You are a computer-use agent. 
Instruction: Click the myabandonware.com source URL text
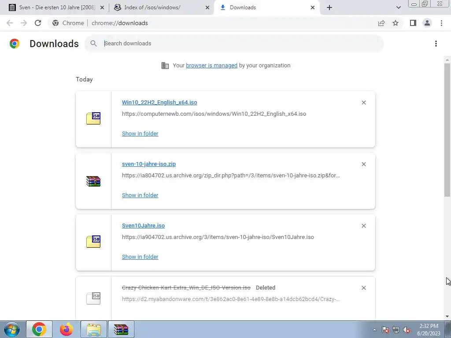[231, 299]
